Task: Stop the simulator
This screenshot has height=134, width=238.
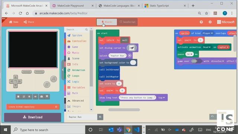Action: pyautogui.click(x=18, y=97)
